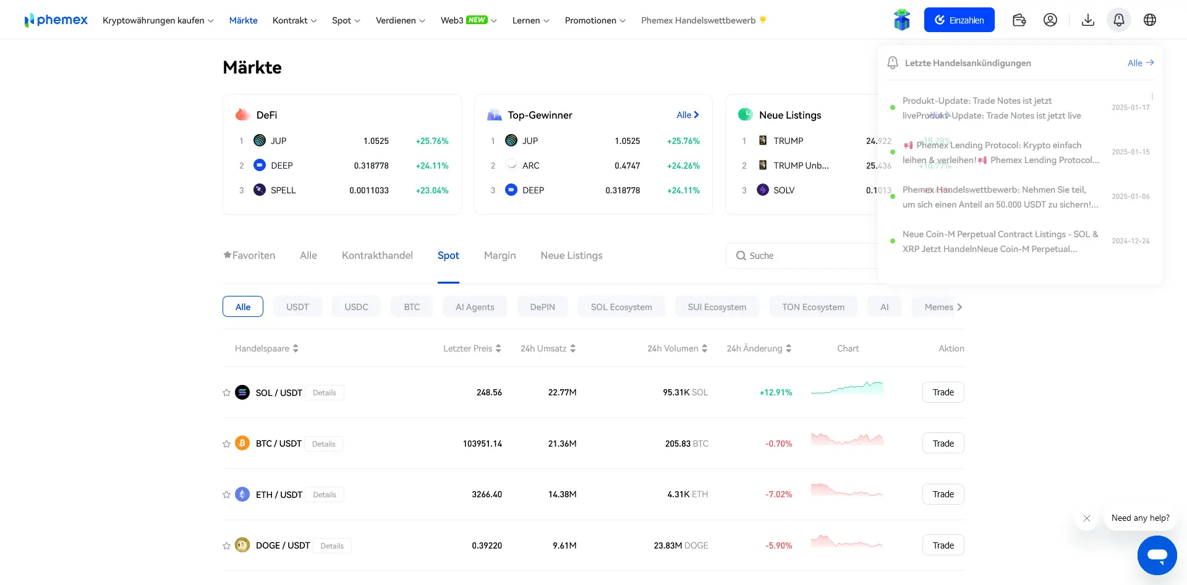
Task: Click the Einzahlen deposit button
Action: pyautogui.click(x=959, y=20)
